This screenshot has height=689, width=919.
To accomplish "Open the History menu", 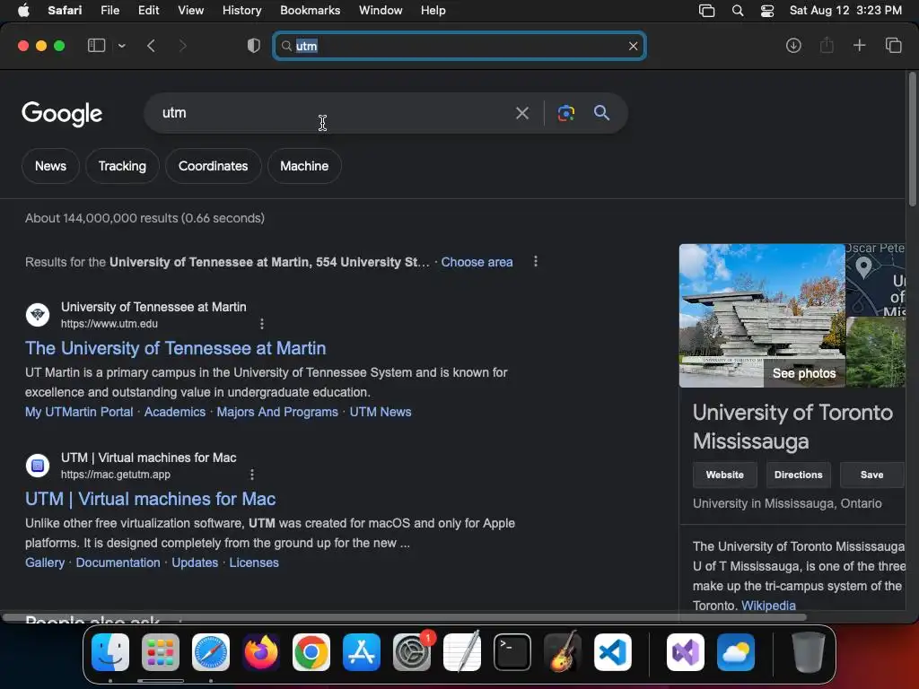I will (x=241, y=10).
